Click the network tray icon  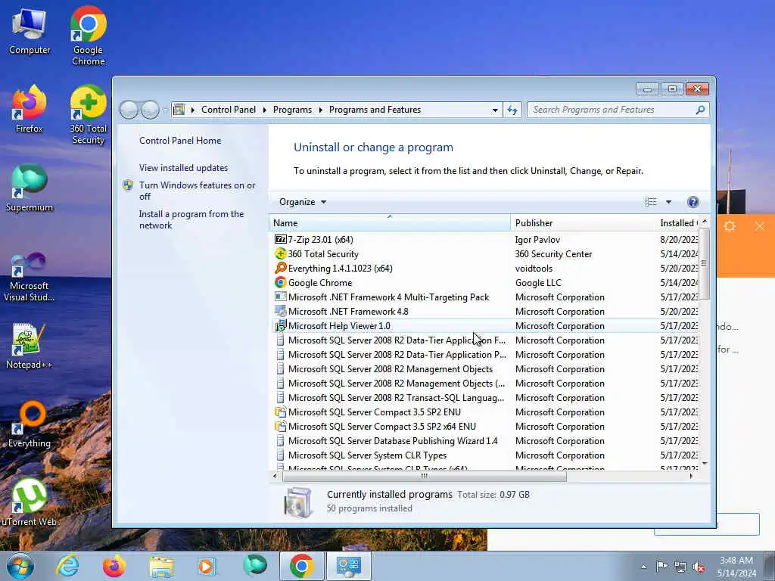680,567
